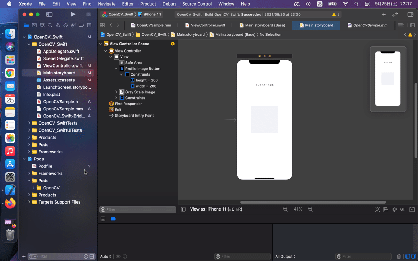Click the minimap thumbnail of storyboard
The height and width of the screenshot is (261, 418).
pos(388,79)
